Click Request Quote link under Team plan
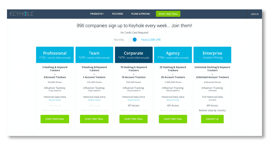Image resolution: width=269 pixels, height=146 pixels. pos(94,100)
